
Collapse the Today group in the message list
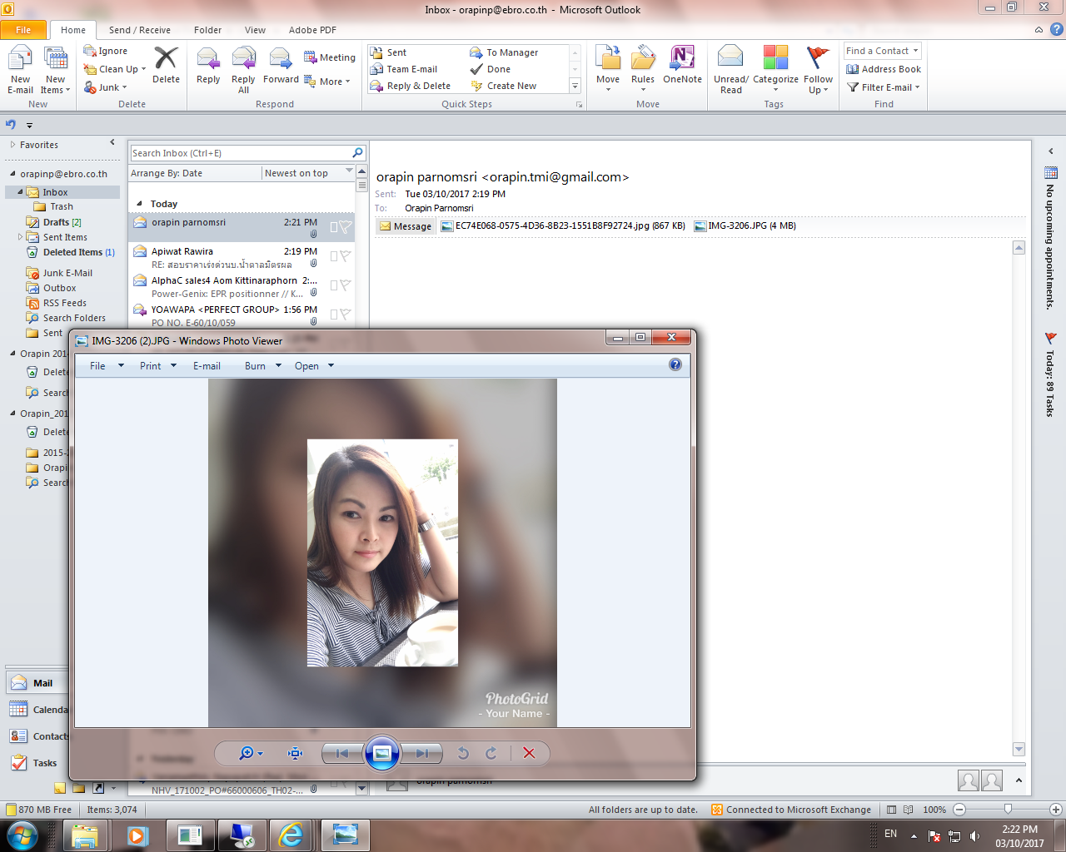[139, 204]
